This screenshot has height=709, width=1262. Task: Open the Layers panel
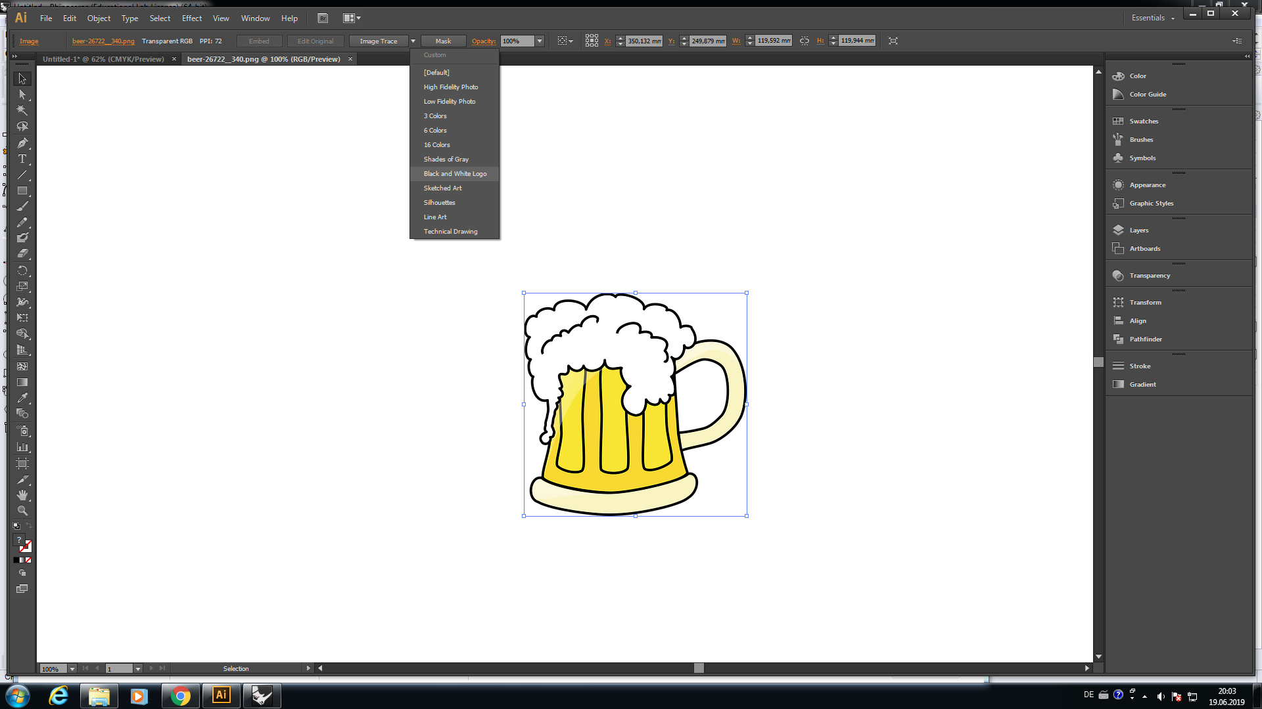coord(1138,230)
